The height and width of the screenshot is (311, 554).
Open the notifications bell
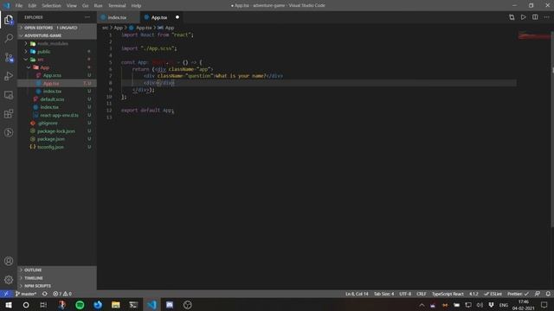pos(548,294)
